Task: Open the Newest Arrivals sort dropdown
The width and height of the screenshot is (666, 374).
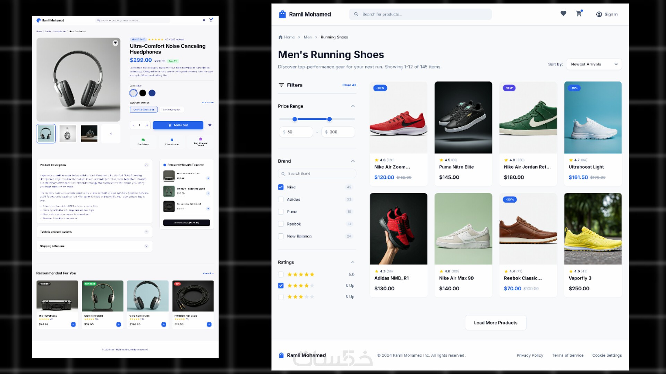Action: click(594, 64)
